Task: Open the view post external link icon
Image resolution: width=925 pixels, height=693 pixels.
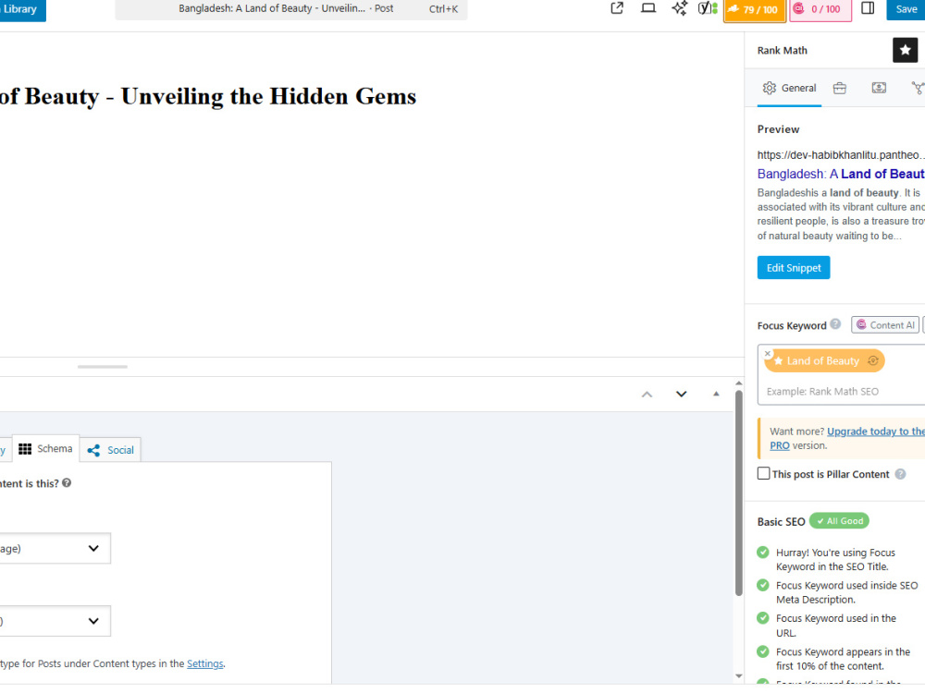Action: point(616,8)
